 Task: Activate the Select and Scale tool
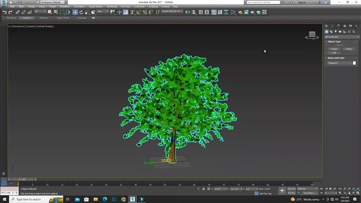coord(87,12)
